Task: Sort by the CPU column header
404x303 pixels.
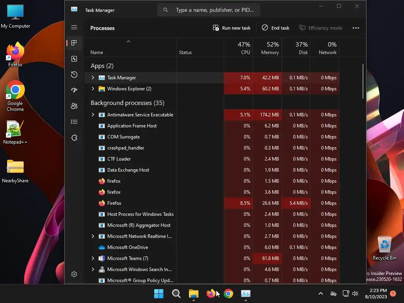Action: click(x=238, y=48)
